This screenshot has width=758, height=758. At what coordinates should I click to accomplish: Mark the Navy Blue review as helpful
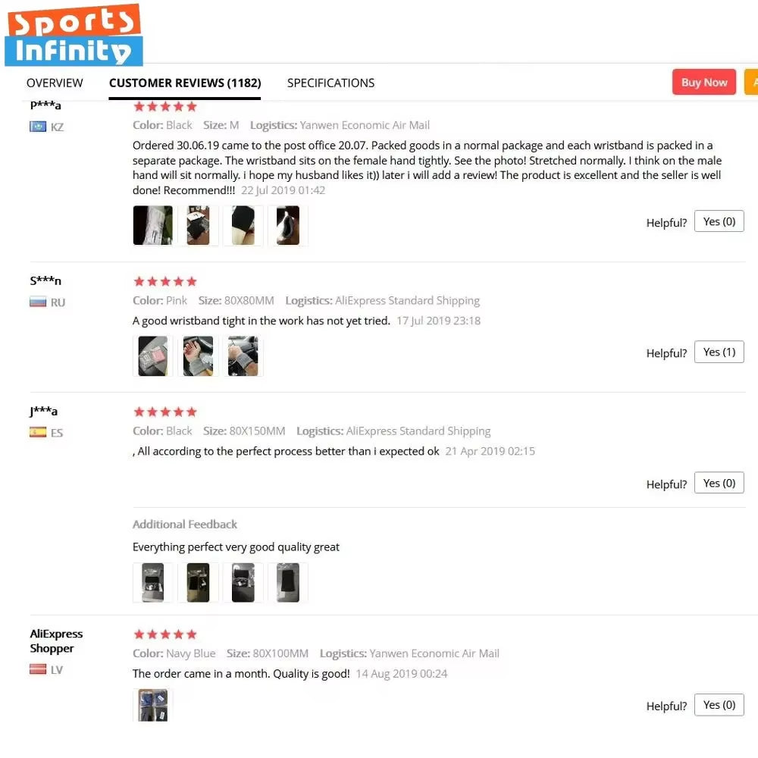tap(719, 705)
